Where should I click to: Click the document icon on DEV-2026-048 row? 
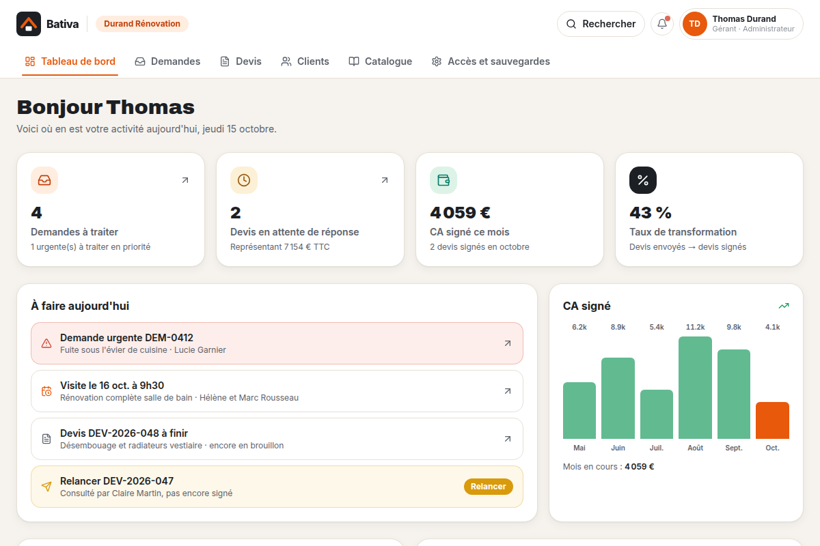pos(46,439)
